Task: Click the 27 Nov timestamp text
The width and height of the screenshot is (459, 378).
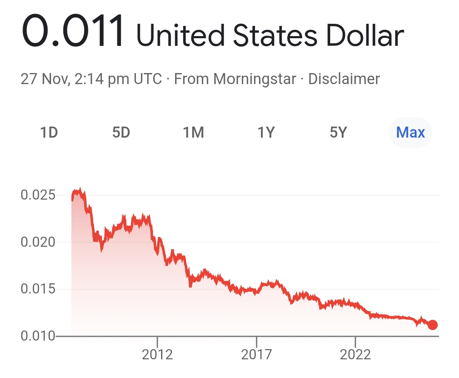Action: [91, 79]
